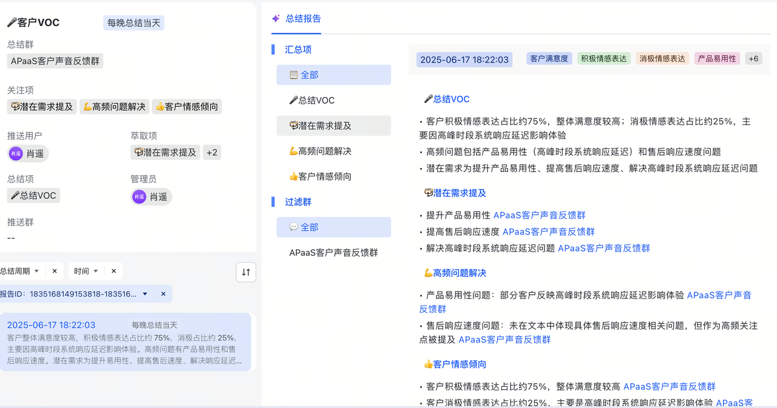The width and height of the screenshot is (777, 408).
Task: Remove the 报告ID filter with X
Action: 163,294
